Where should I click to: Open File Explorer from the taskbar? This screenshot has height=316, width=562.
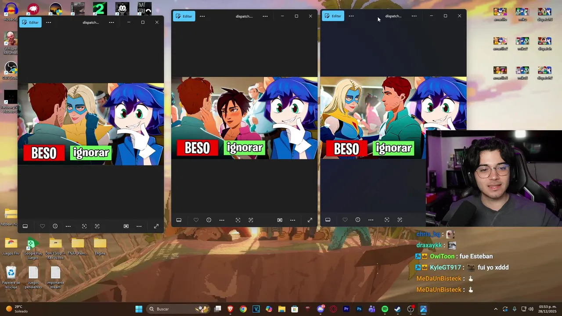click(282, 309)
